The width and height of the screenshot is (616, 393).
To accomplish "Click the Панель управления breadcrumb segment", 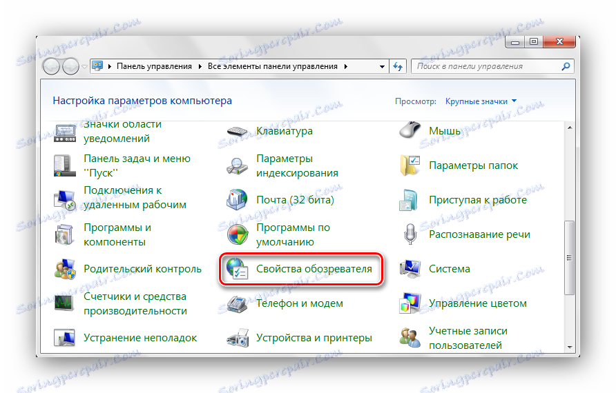I will tap(154, 66).
